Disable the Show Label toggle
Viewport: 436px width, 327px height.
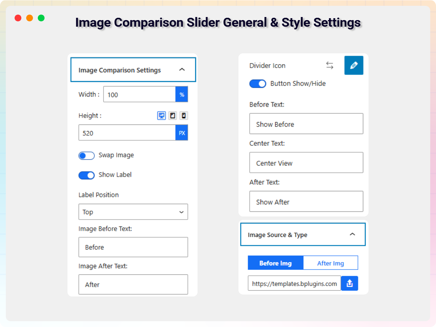[86, 175]
